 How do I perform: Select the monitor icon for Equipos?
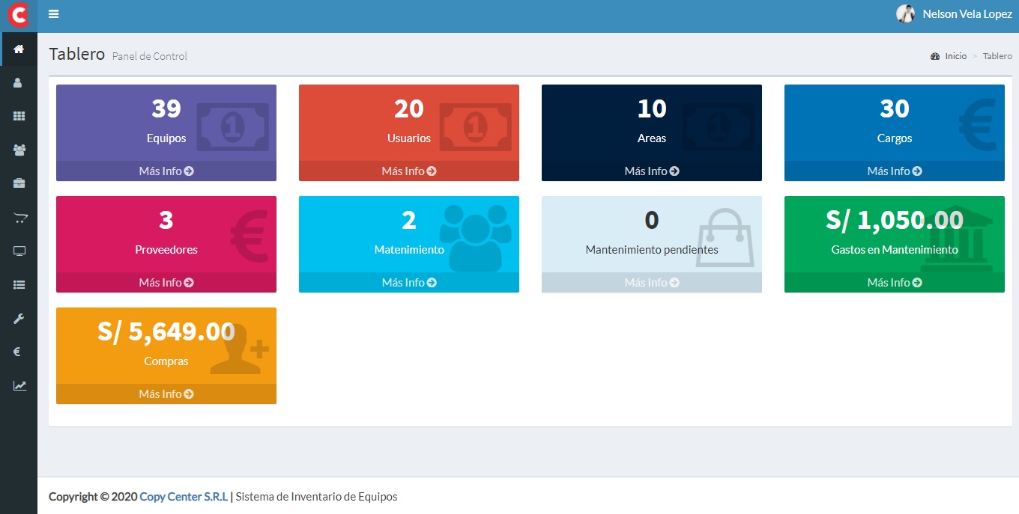18,250
